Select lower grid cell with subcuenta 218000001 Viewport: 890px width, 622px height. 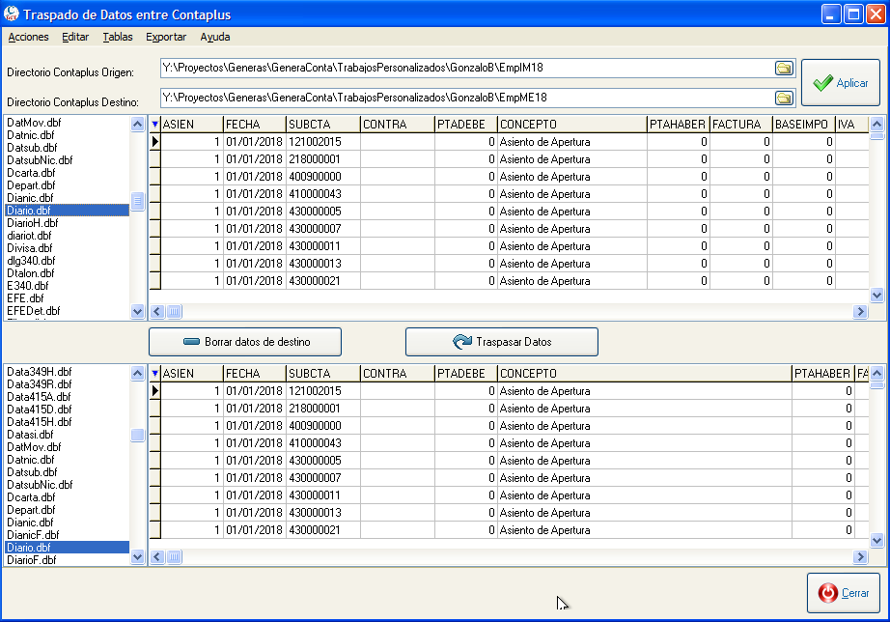(x=323, y=409)
